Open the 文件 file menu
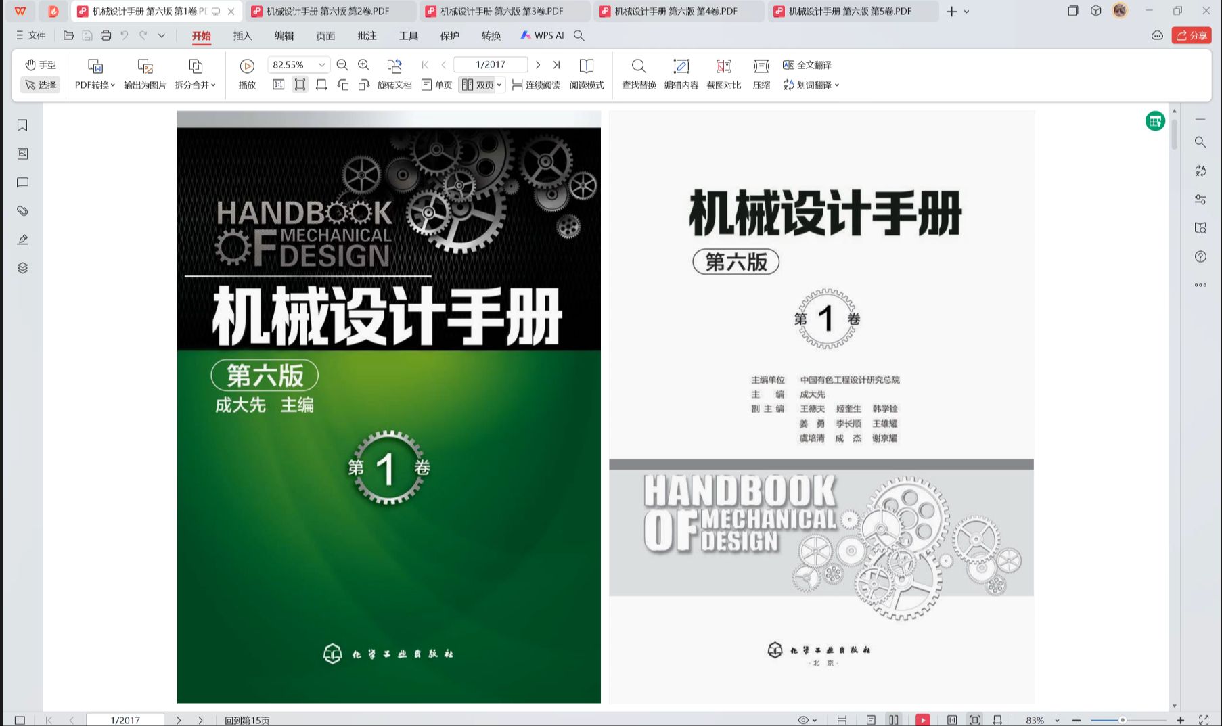 pyautogui.click(x=30, y=35)
